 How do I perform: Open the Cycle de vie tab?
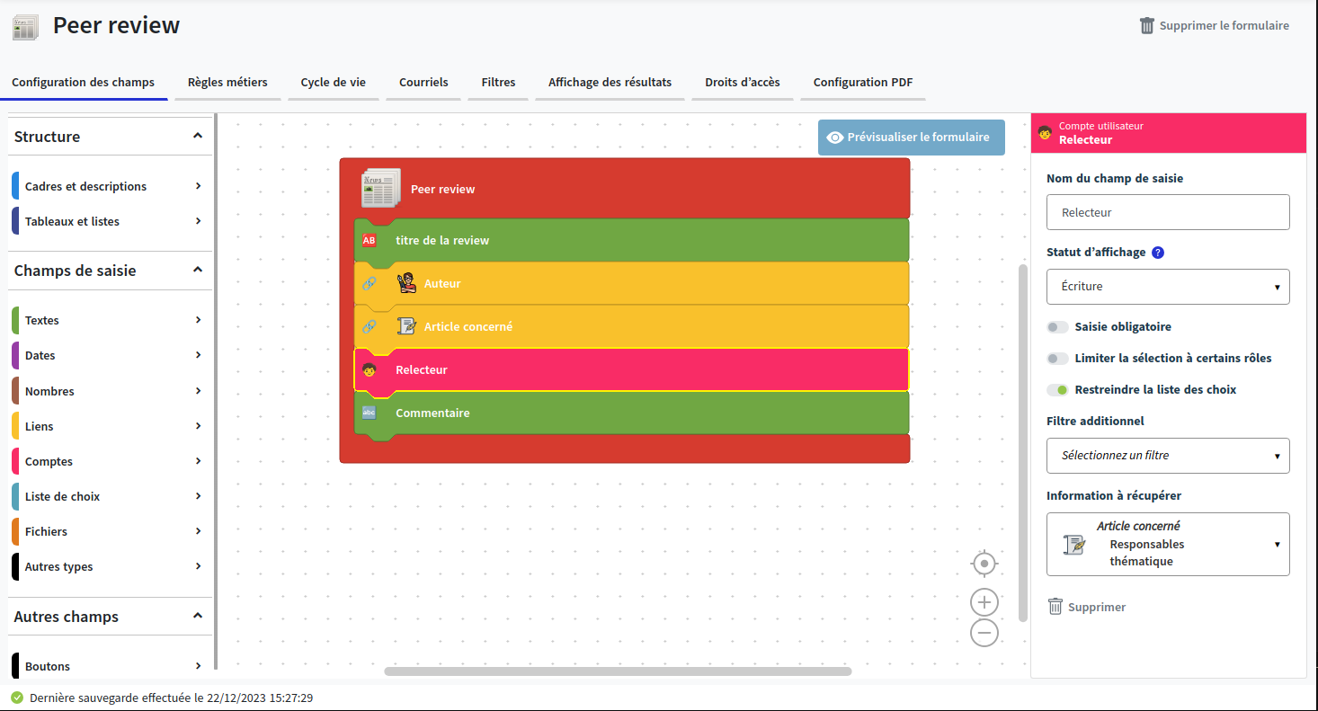tap(333, 83)
